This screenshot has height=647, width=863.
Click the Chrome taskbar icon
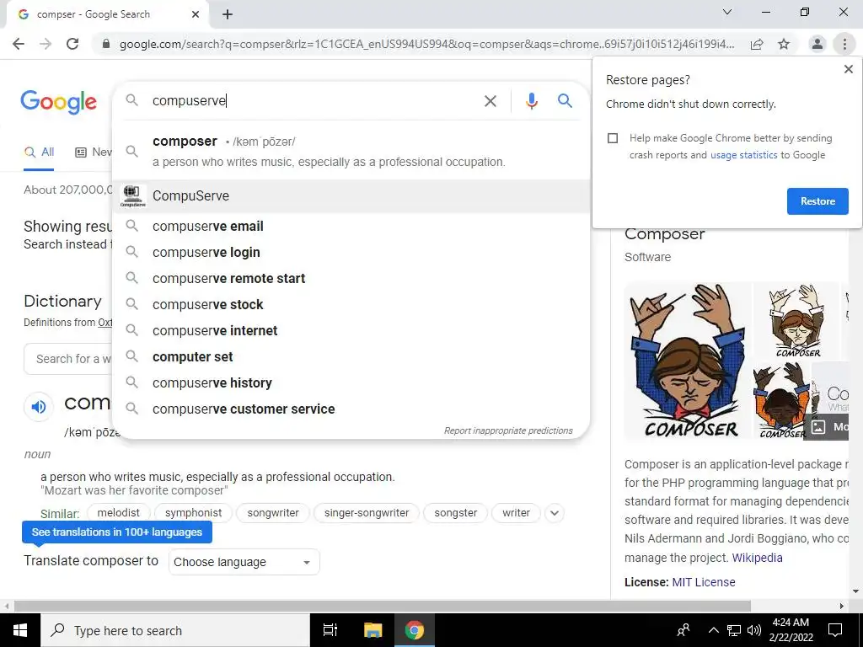point(415,630)
